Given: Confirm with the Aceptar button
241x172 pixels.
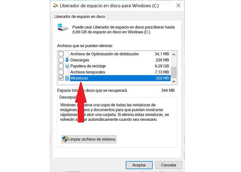Looking at the screenshot, I should 139,165.
